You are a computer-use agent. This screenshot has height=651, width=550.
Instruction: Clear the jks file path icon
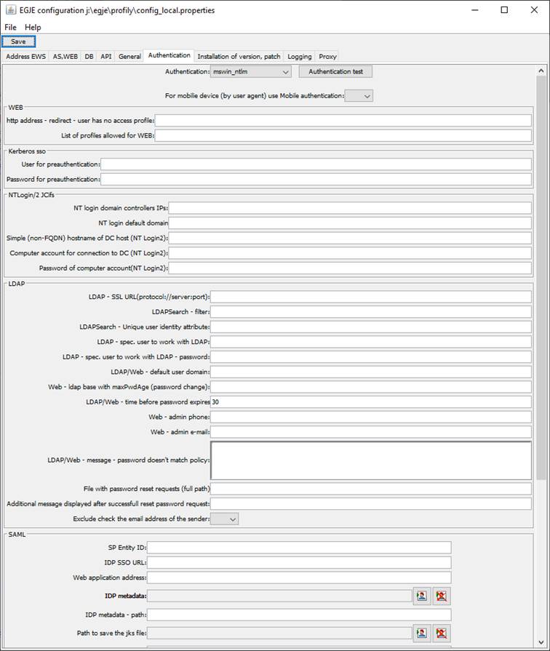[441, 633]
